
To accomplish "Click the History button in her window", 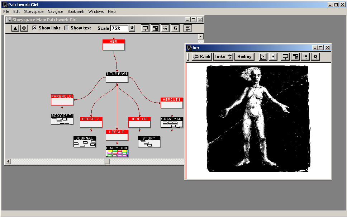I will tap(244, 57).
